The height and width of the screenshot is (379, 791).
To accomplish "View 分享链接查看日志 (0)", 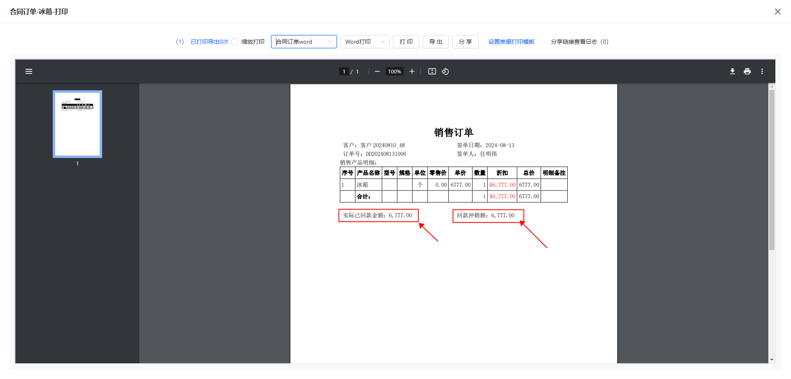I will [579, 42].
